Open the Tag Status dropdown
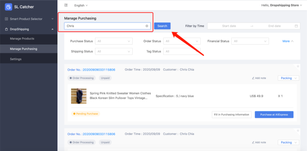This screenshot has height=151, width=307. 182,51
